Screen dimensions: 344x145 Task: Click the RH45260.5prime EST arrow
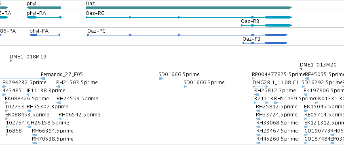coord(258,143)
